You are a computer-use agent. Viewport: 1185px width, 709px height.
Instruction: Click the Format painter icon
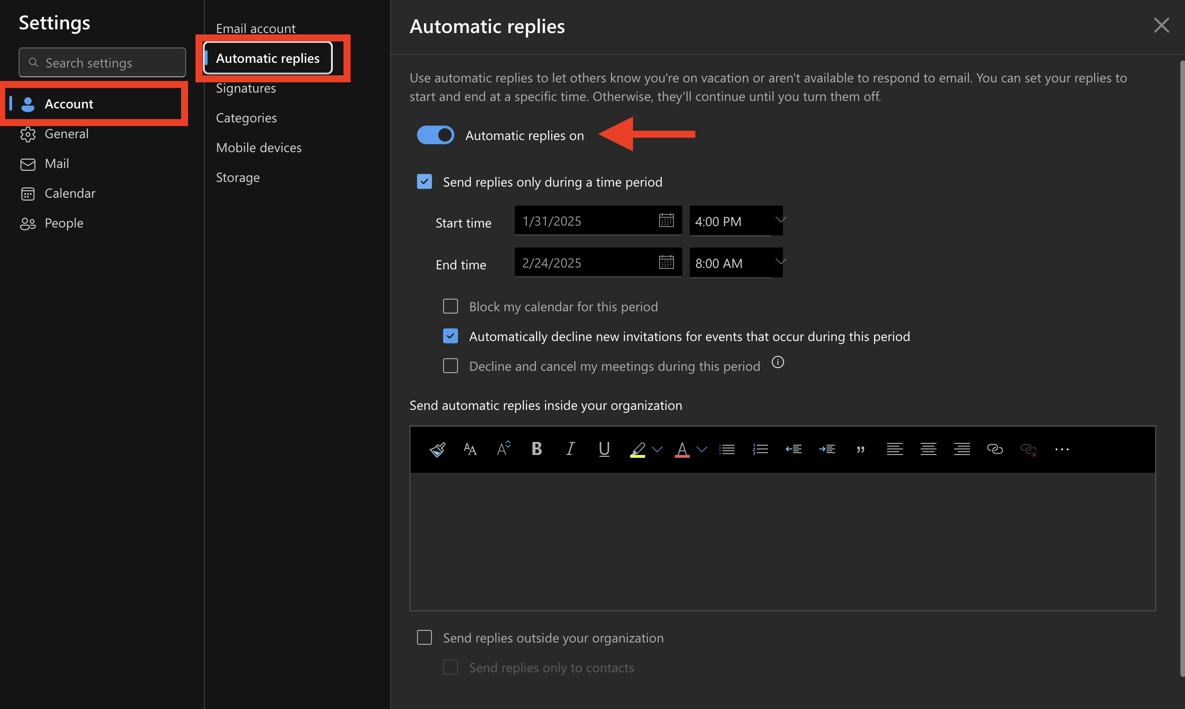tap(437, 449)
